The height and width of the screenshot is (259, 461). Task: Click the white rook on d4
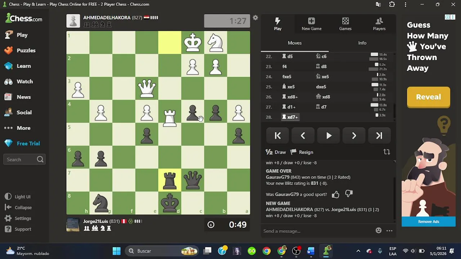click(x=170, y=118)
